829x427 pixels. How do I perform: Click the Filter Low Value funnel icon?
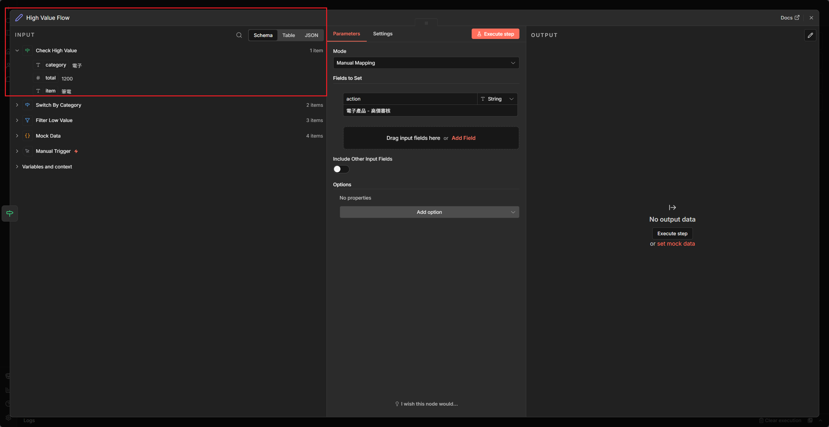click(x=28, y=120)
